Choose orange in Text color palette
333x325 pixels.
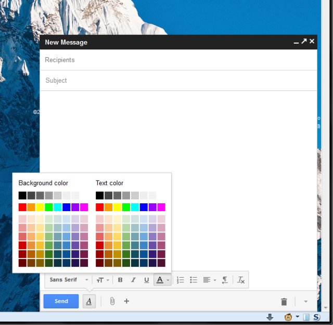coord(109,207)
